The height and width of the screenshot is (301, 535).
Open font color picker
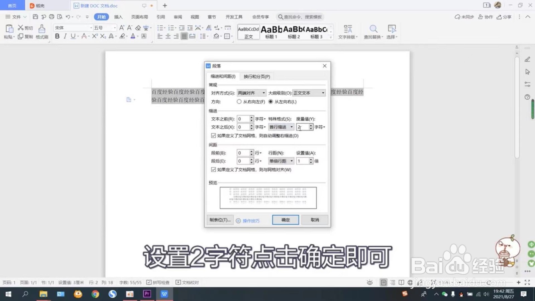pos(133,36)
